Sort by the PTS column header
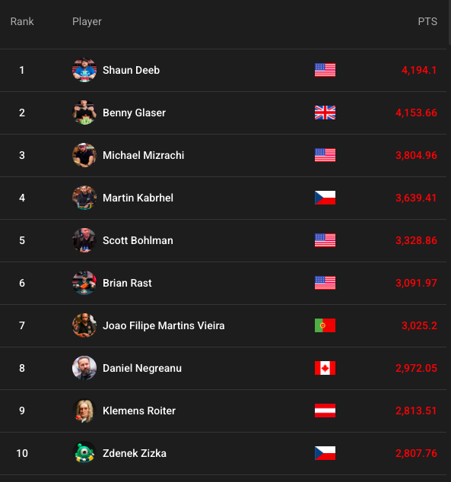The image size is (451, 482). 427,21
